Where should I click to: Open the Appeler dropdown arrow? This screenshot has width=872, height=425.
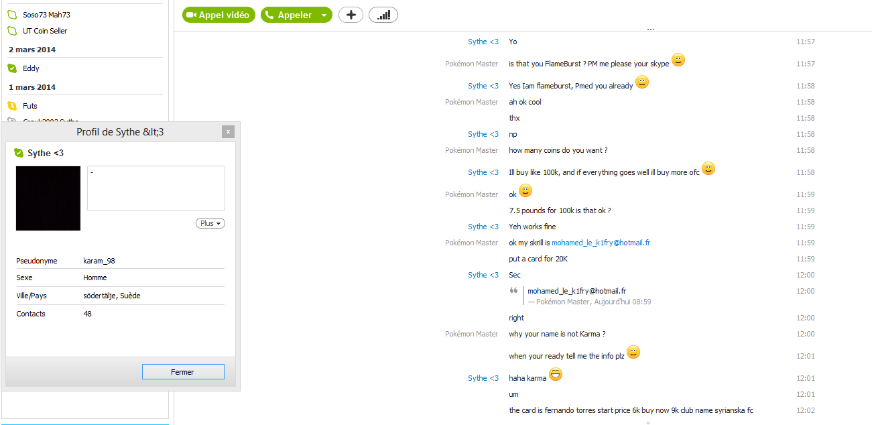325,15
